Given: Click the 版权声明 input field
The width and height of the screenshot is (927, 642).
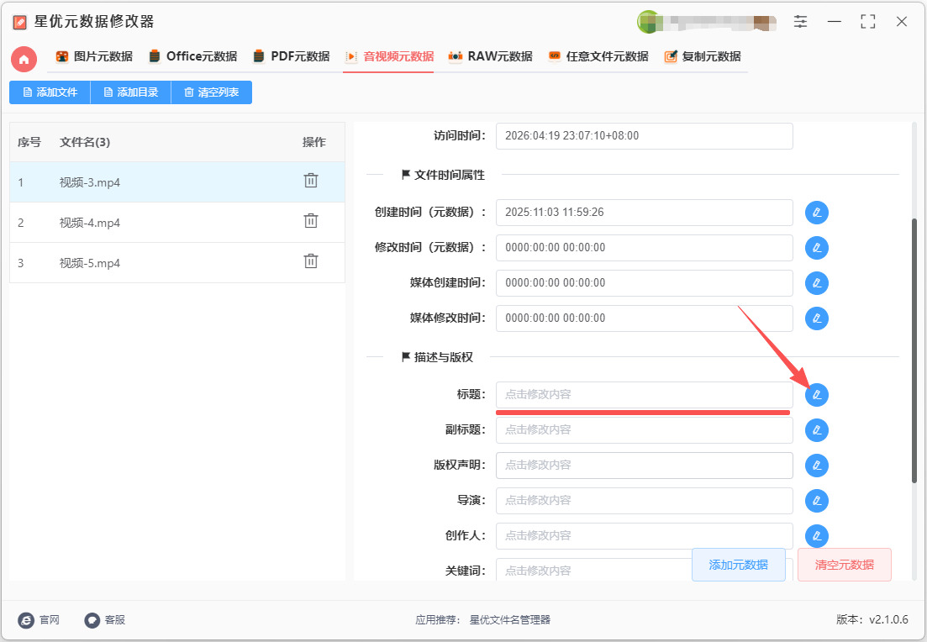Looking at the screenshot, I should [645, 466].
